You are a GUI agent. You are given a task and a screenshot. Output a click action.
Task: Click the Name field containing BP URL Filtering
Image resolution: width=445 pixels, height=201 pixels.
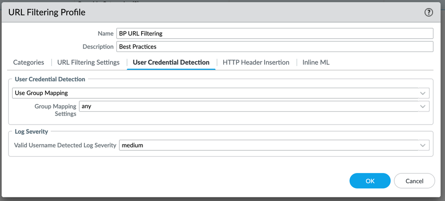[274, 33]
